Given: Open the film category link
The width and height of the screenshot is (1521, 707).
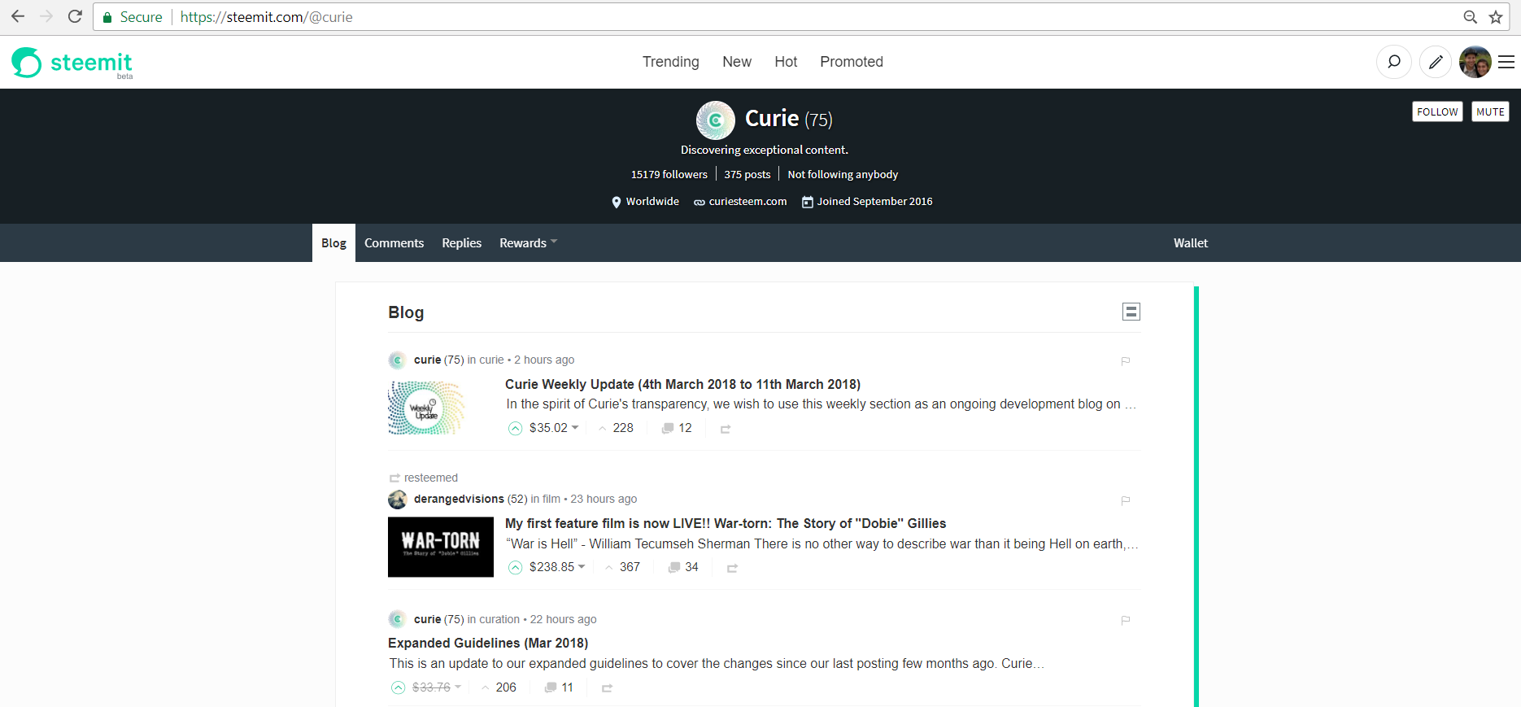Looking at the screenshot, I should 551,499.
